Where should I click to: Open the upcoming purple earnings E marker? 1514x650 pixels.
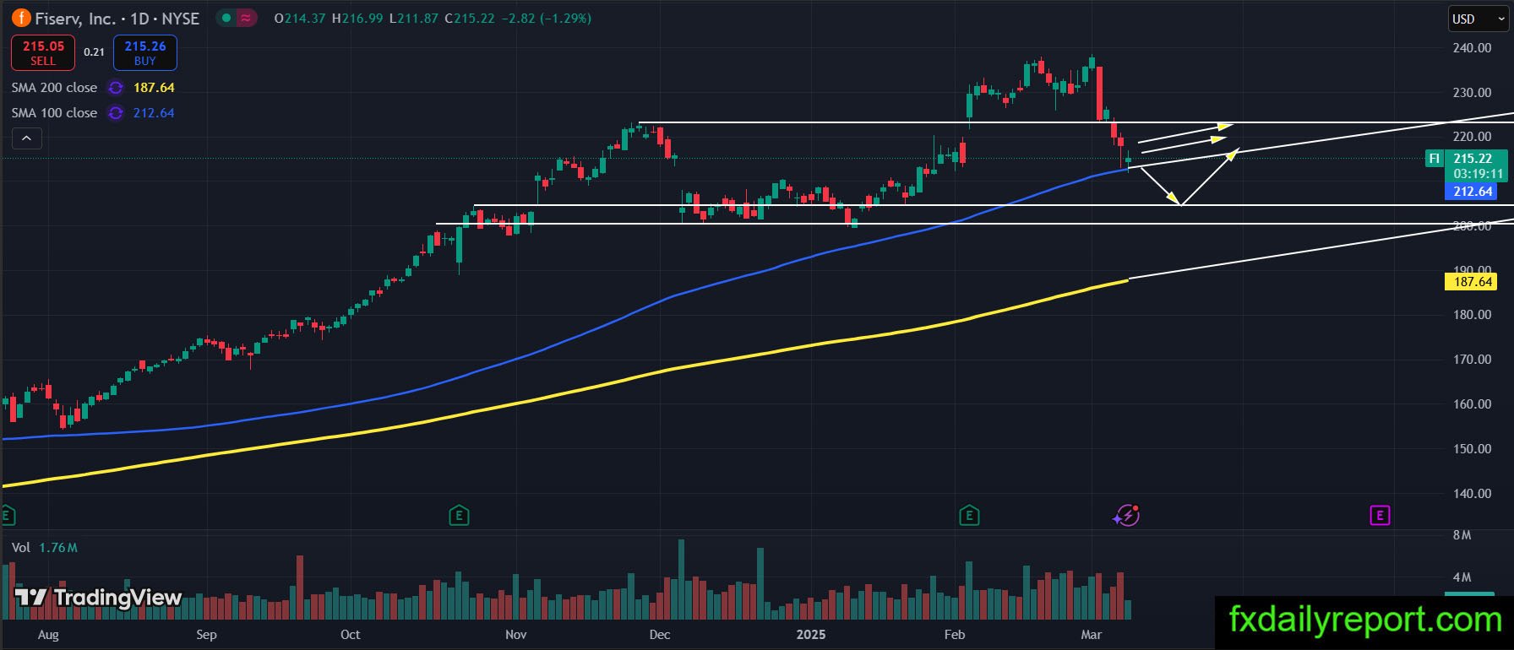1380,515
